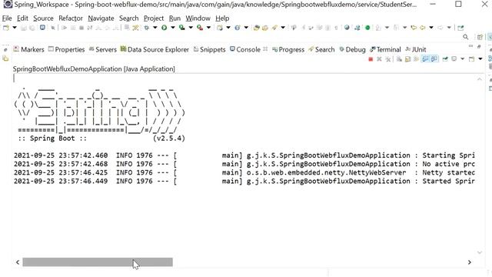Toggle Word Wrap in console toolbar
The image size is (492, 277).
[417, 59]
